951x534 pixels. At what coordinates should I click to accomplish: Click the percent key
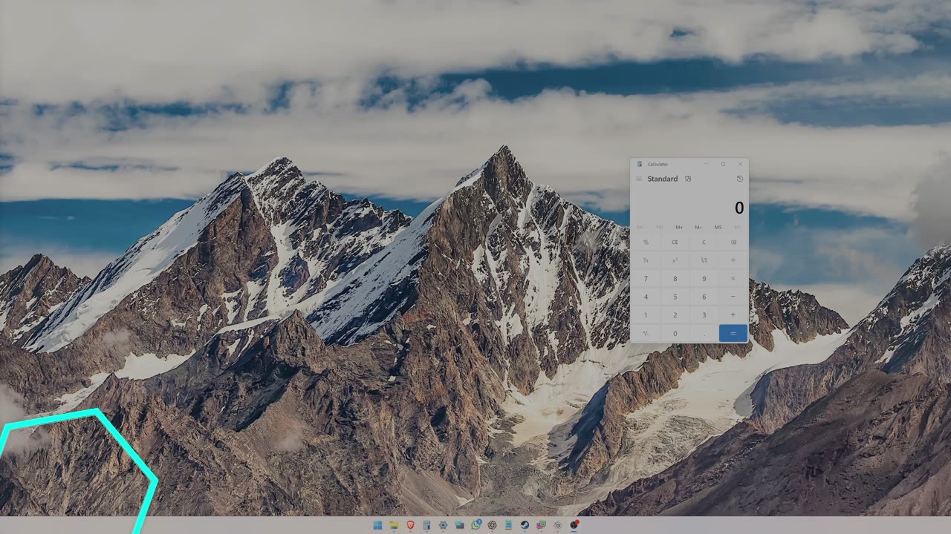tap(646, 242)
